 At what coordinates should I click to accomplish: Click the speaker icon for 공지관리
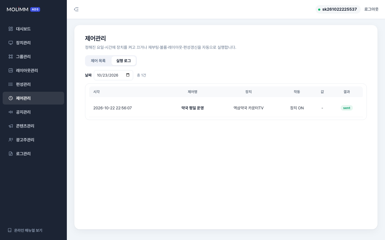tap(11, 112)
